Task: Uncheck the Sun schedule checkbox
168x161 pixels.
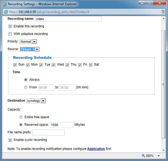Action: click(15, 65)
